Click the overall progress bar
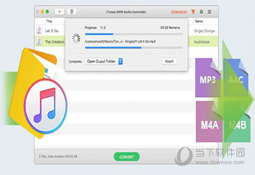 pyautogui.click(x=134, y=34)
